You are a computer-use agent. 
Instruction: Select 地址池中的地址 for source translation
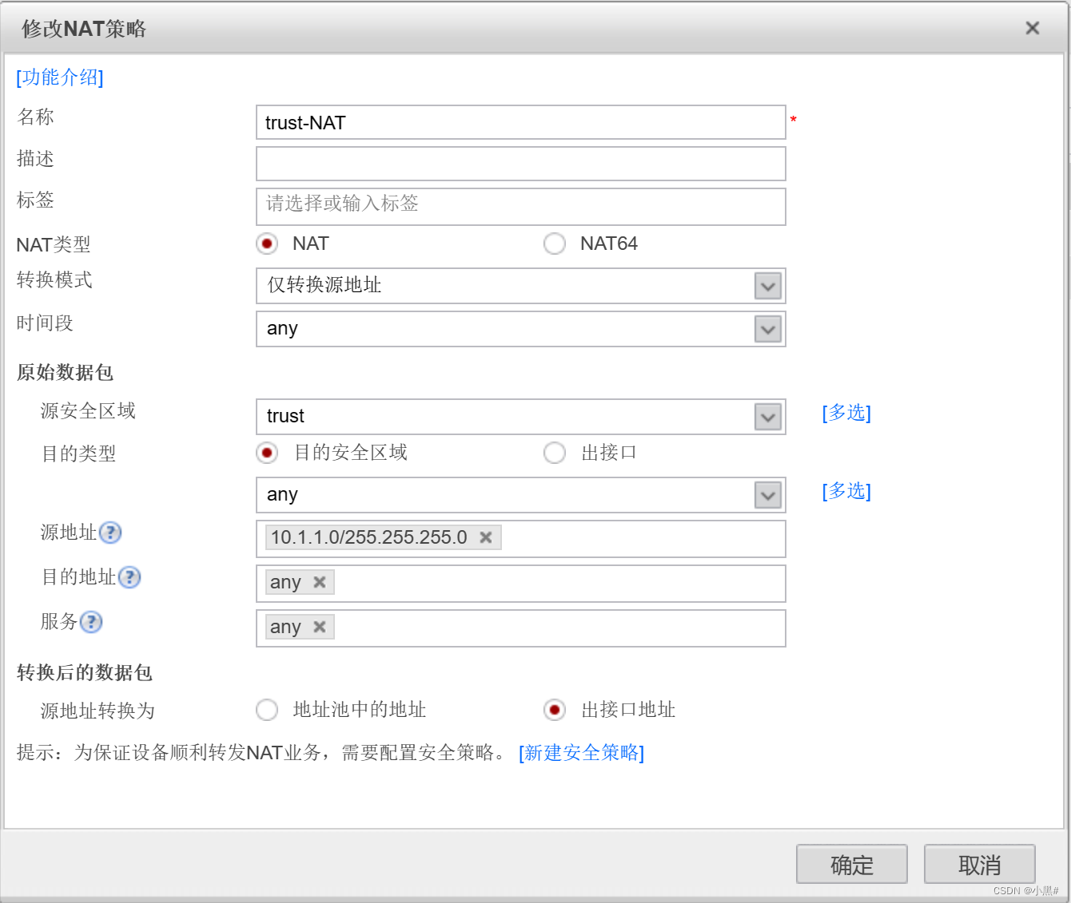pyautogui.click(x=267, y=710)
